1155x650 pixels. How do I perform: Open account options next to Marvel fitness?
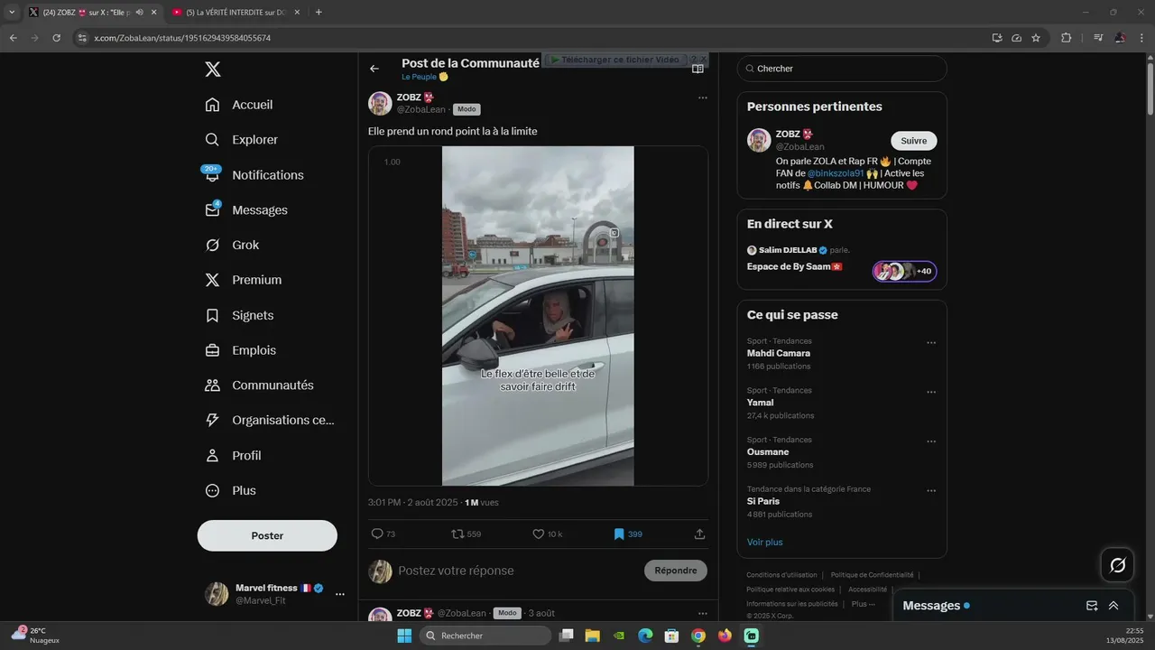tap(340, 594)
